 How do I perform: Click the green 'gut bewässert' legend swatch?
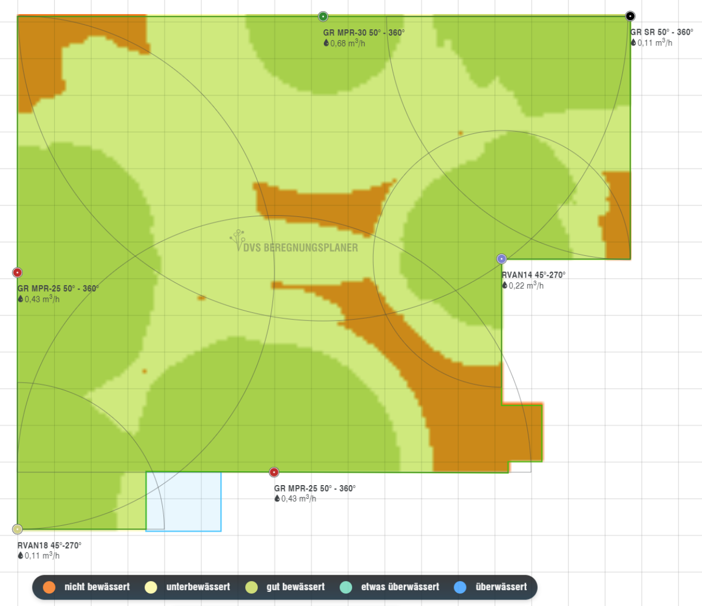[251, 587]
